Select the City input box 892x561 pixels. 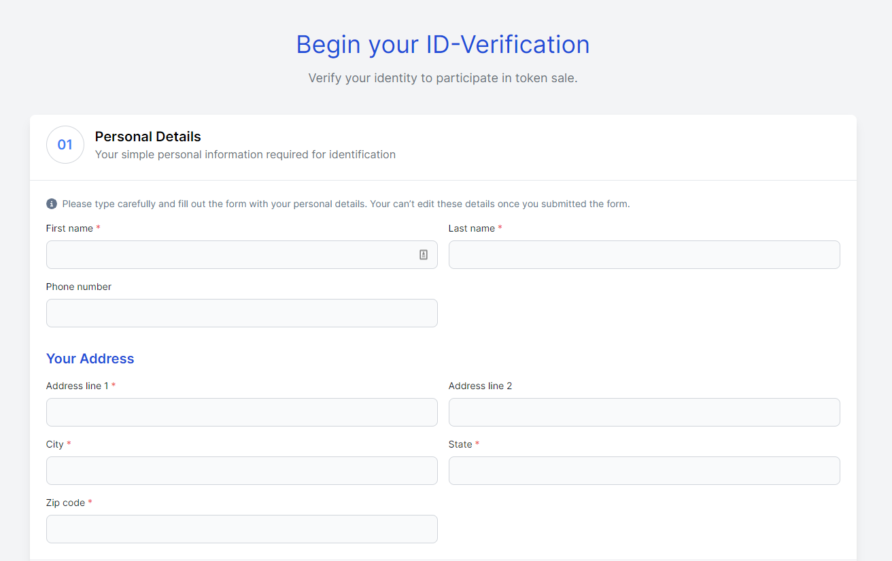(241, 471)
